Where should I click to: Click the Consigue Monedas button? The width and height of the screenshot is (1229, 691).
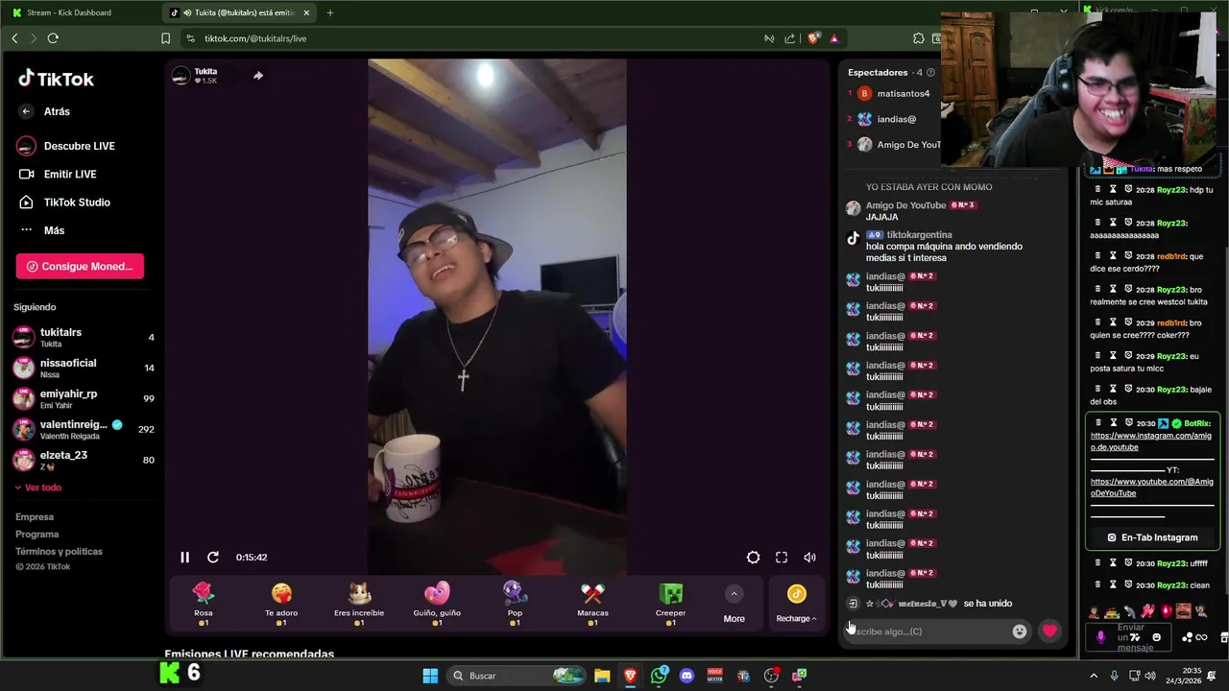[x=80, y=266]
